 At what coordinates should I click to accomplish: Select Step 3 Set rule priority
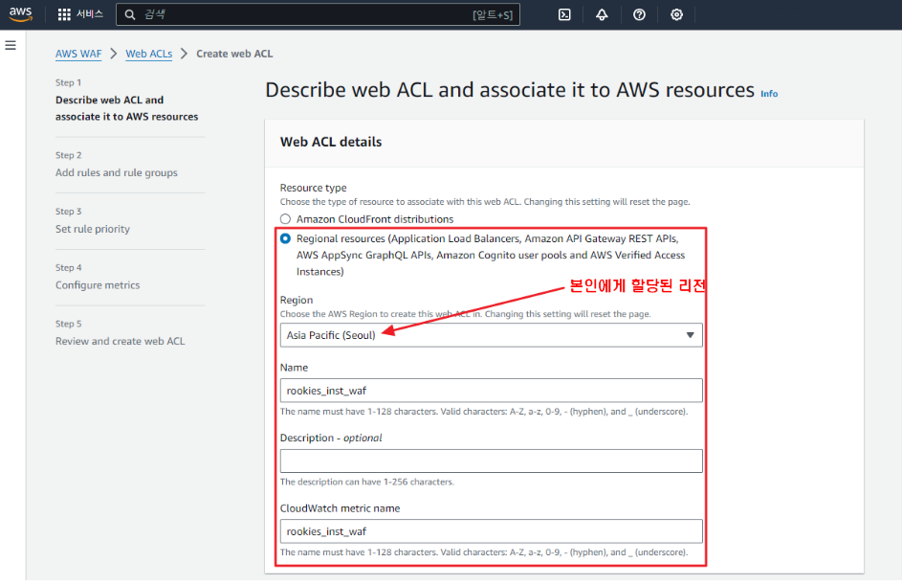click(93, 229)
